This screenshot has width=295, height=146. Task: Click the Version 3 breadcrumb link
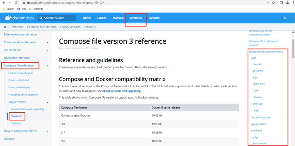[x=90, y=27]
